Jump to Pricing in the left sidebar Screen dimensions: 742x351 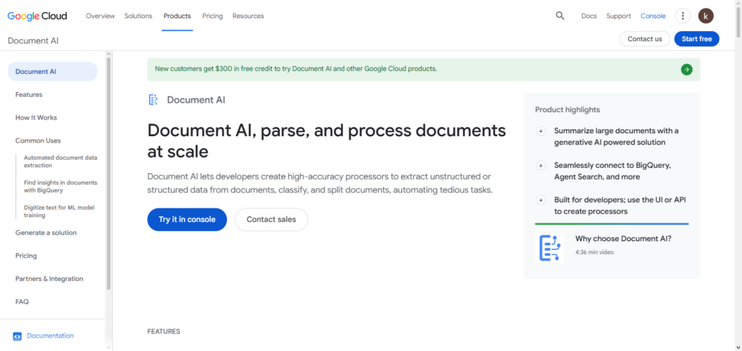click(26, 255)
